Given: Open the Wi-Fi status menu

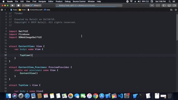Looking at the screenshot, I should (131, 1).
